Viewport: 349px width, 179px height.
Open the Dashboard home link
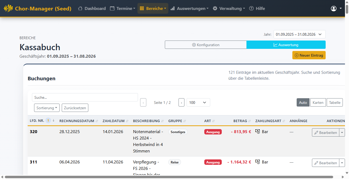click(92, 8)
